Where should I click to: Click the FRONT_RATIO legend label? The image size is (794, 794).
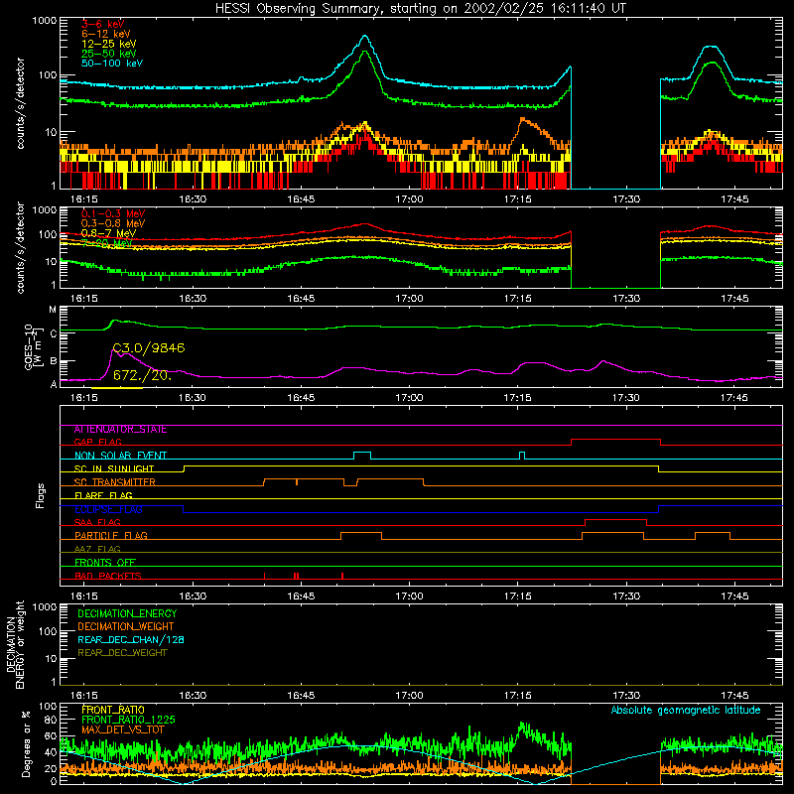tap(113, 710)
